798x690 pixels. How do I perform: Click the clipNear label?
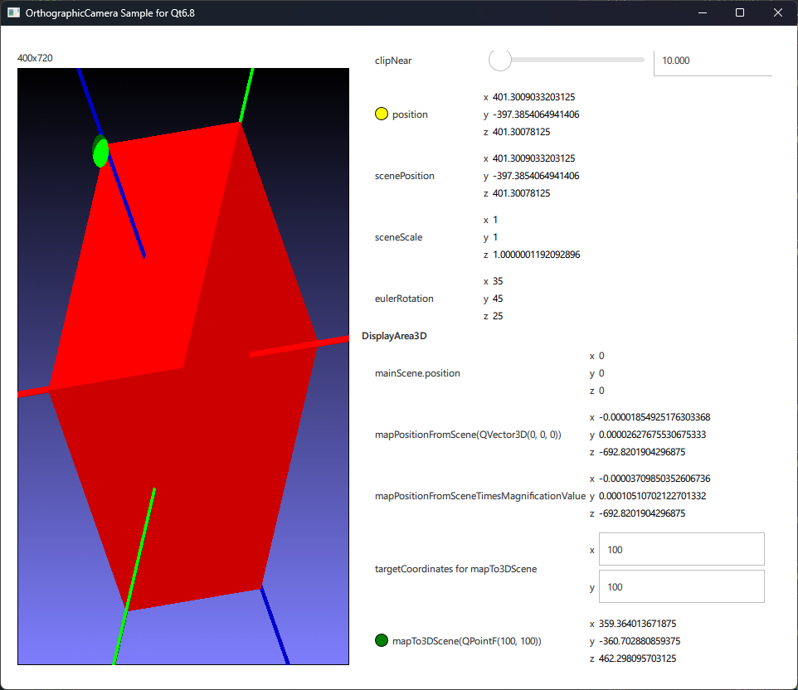(393, 61)
